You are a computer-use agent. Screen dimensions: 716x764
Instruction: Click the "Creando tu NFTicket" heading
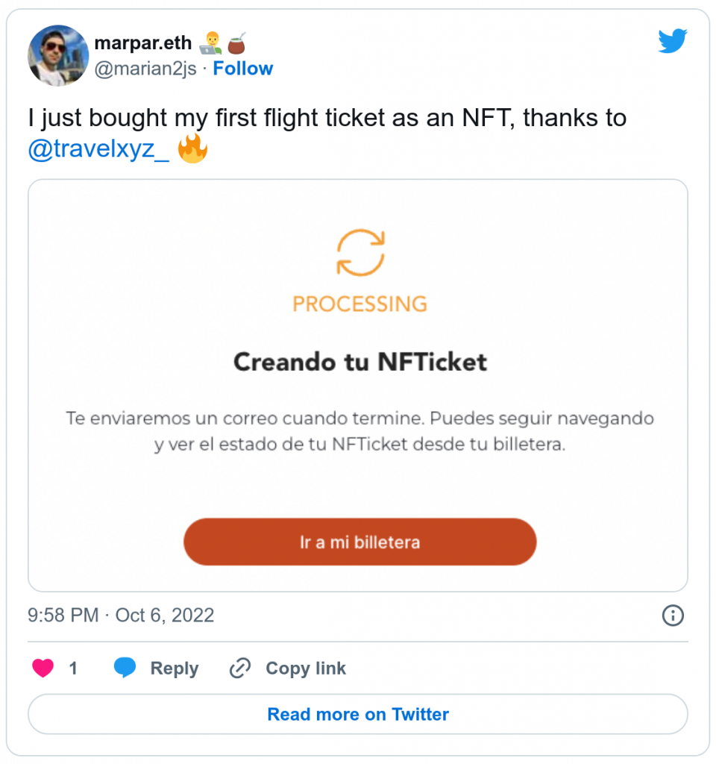[x=360, y=362]
